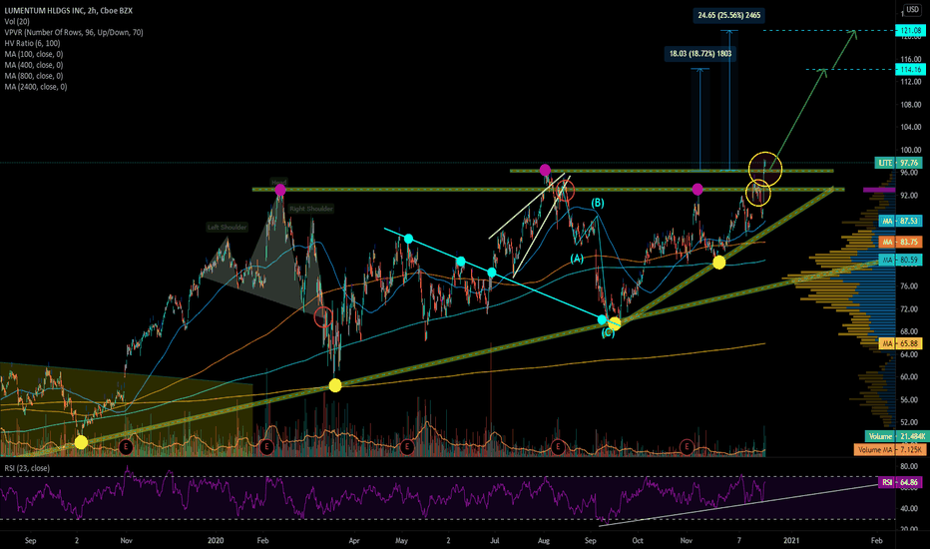Open earnings marker E near Feb 2020

[266, 447]
